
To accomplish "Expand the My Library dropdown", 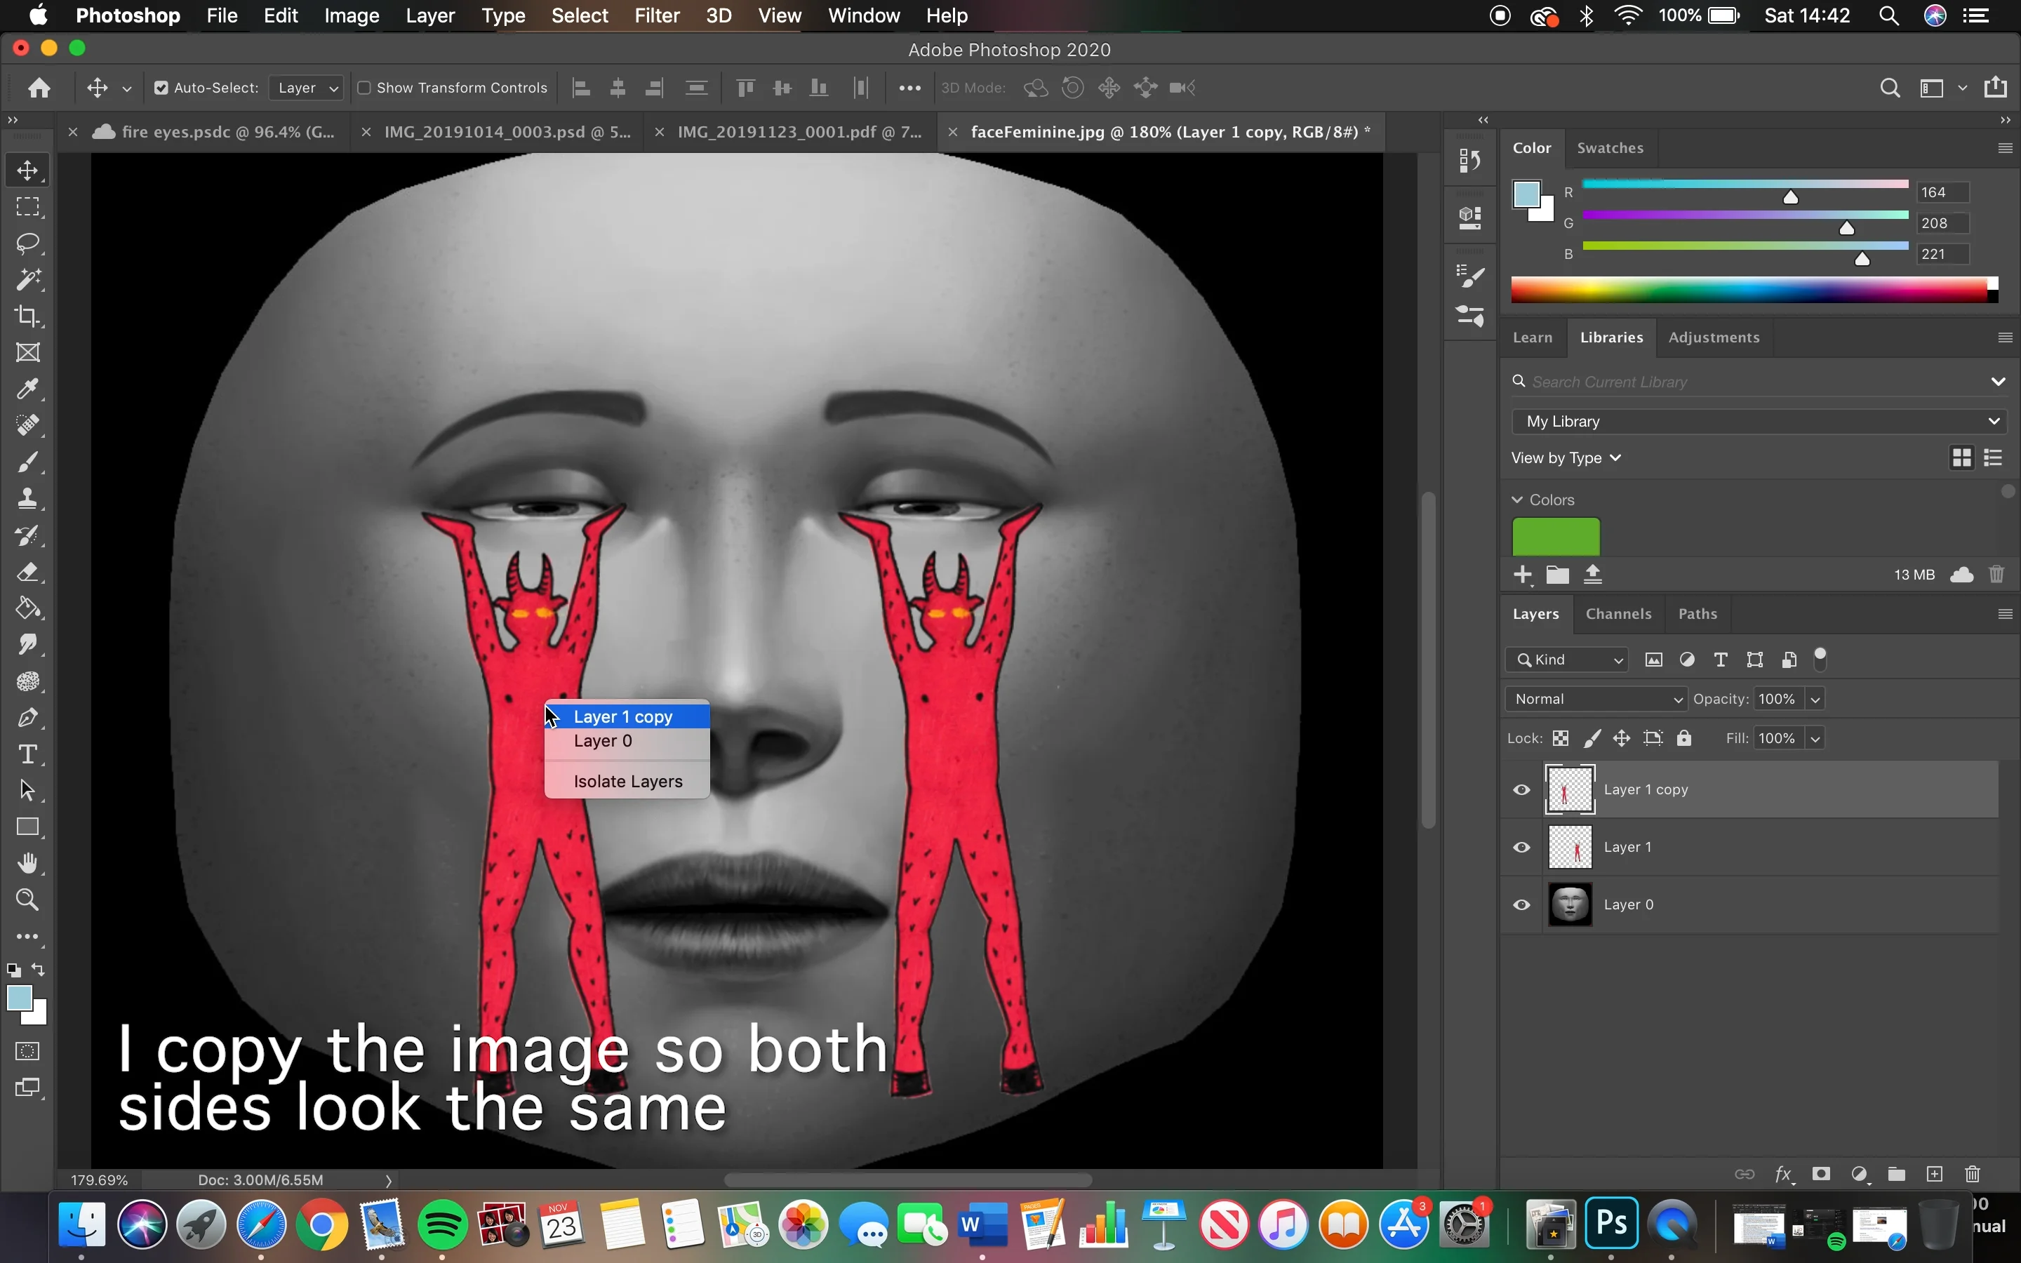I will (1759, 421).
